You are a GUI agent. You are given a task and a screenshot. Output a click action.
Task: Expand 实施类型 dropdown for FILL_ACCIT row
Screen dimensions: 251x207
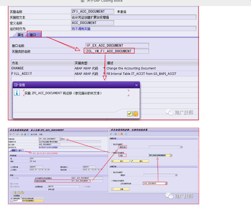tap(104, 74)
